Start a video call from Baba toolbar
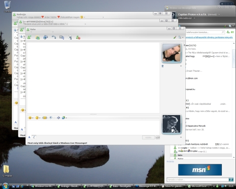Image resolution: width=236 pixels, height=189 pixels. click(46, 37)
